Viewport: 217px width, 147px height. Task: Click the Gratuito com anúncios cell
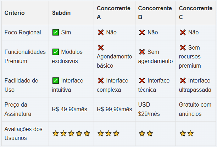tap(195, 109)
